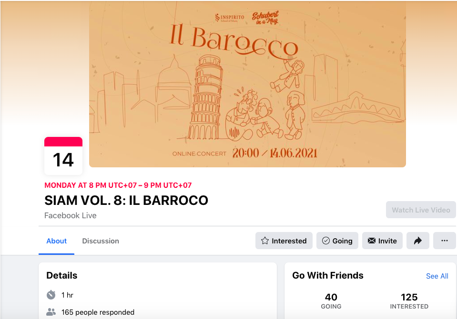Open See All friends link
This screenshot has height=319, width=457.
pos(437,276)
